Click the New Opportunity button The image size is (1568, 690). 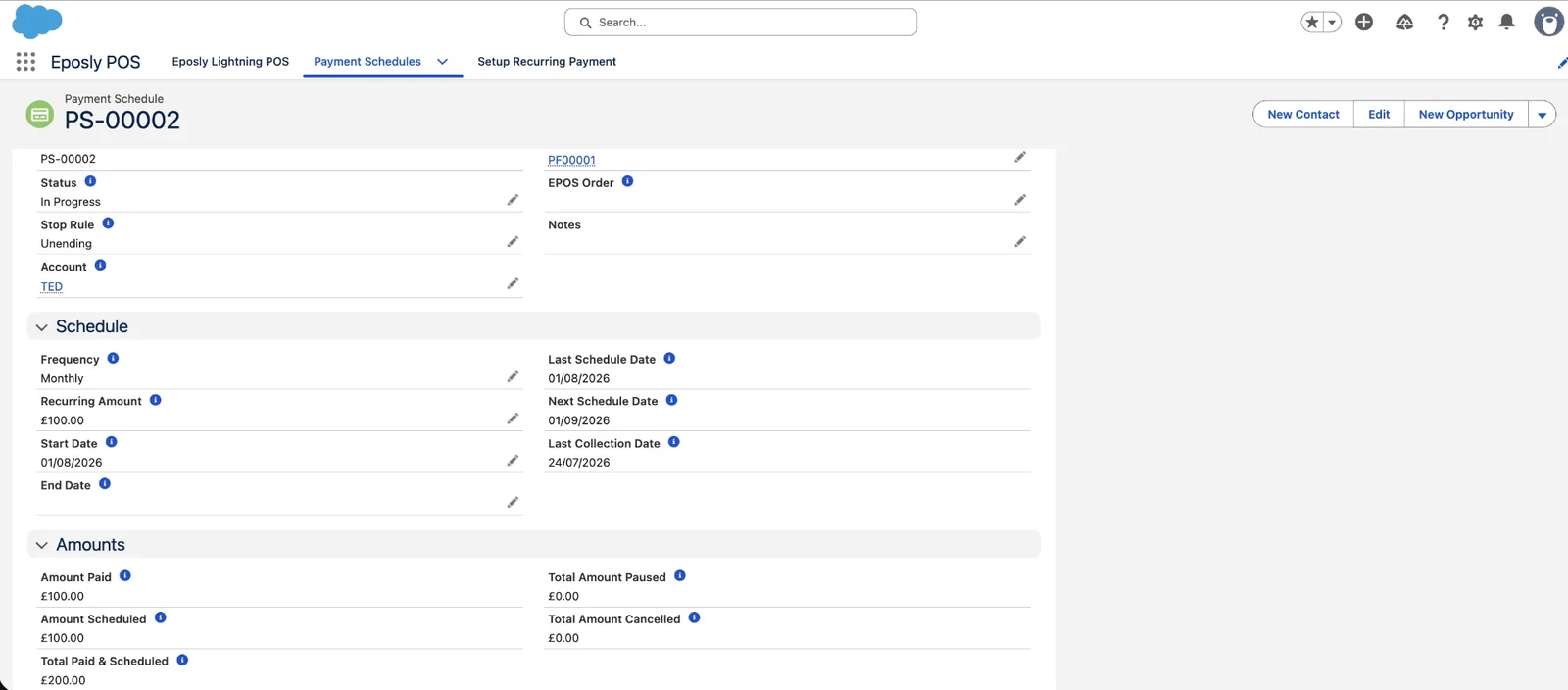pos(1466,115)
